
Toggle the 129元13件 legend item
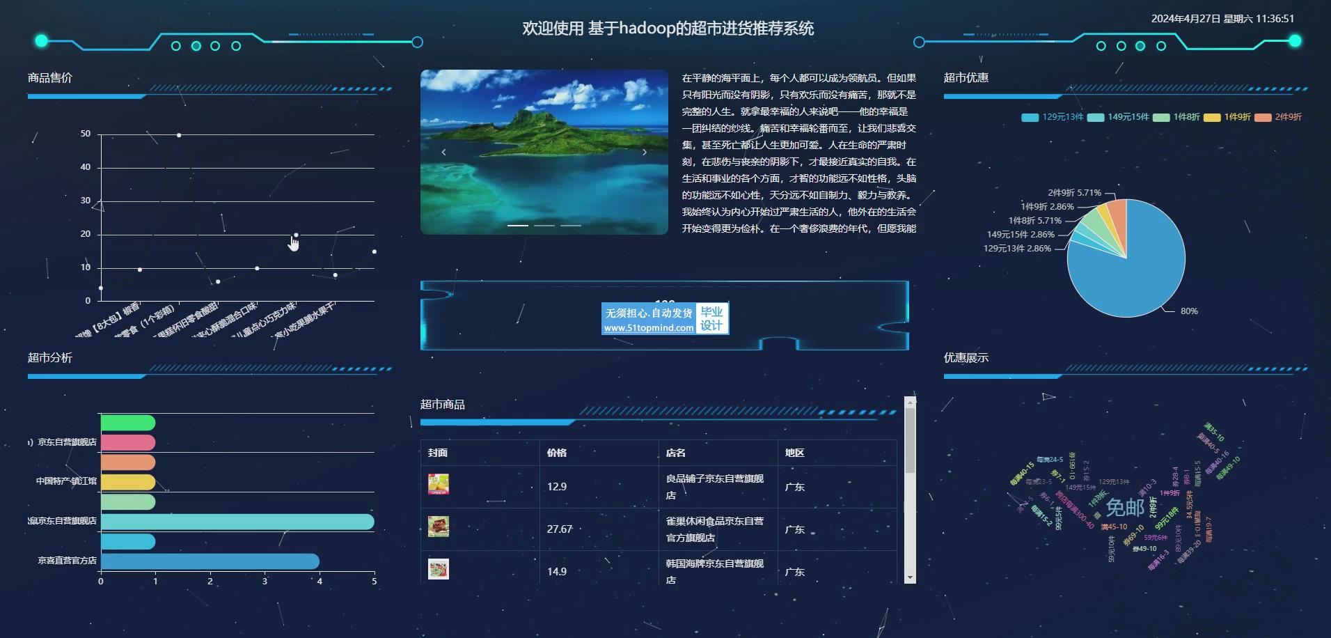pyautogui.click(x=1052, y=117)
